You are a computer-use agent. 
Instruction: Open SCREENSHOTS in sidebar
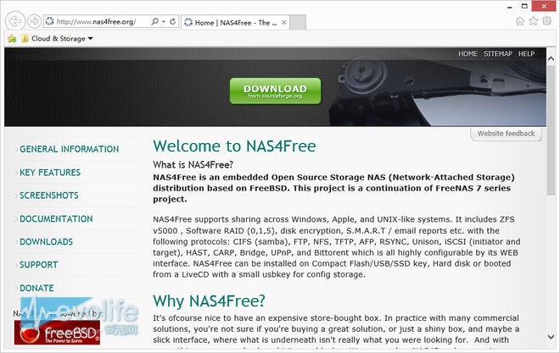(49, 196)
